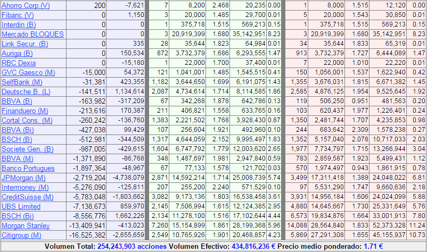Open the Societe Gen. (B) link
427x252 pixels.
pyautogui.click(x=28, y=149)
